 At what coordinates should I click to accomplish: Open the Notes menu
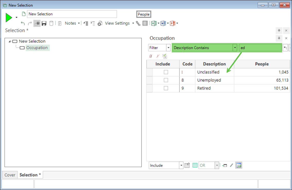pyautogui.click(x=70, y=23)
